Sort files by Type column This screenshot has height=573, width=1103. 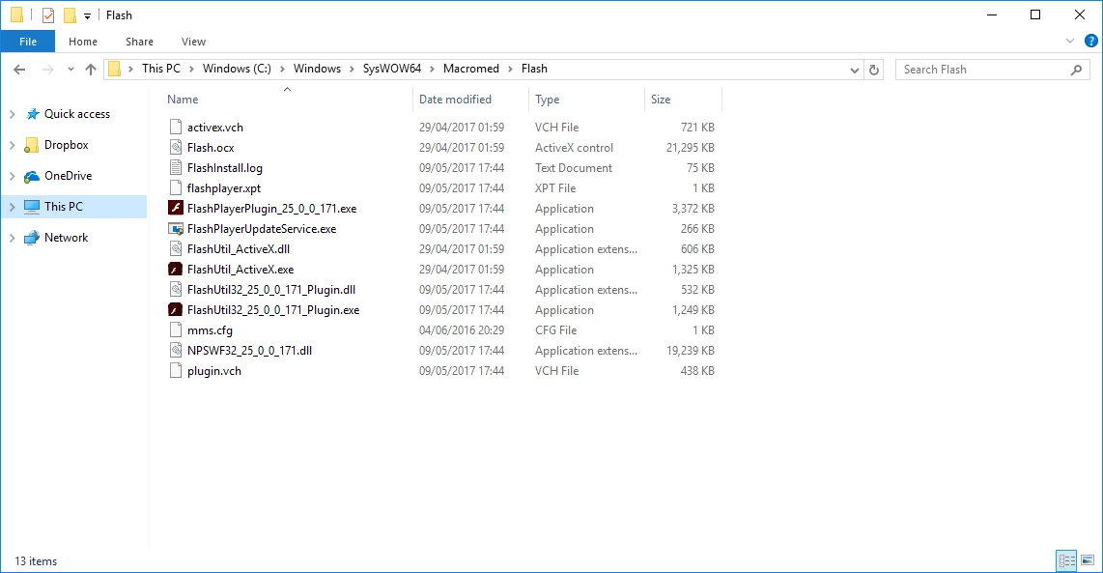[x=548, y=100]
